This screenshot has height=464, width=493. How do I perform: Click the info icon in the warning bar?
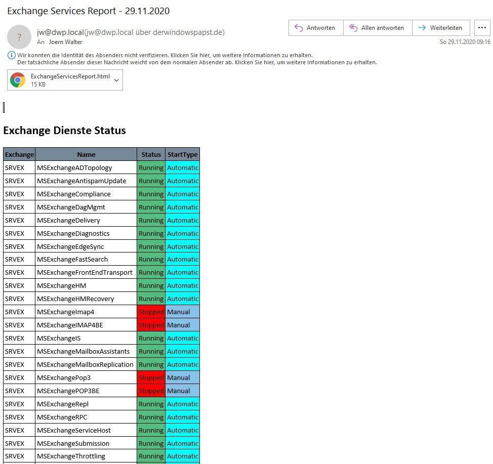[x=12, y=55]
